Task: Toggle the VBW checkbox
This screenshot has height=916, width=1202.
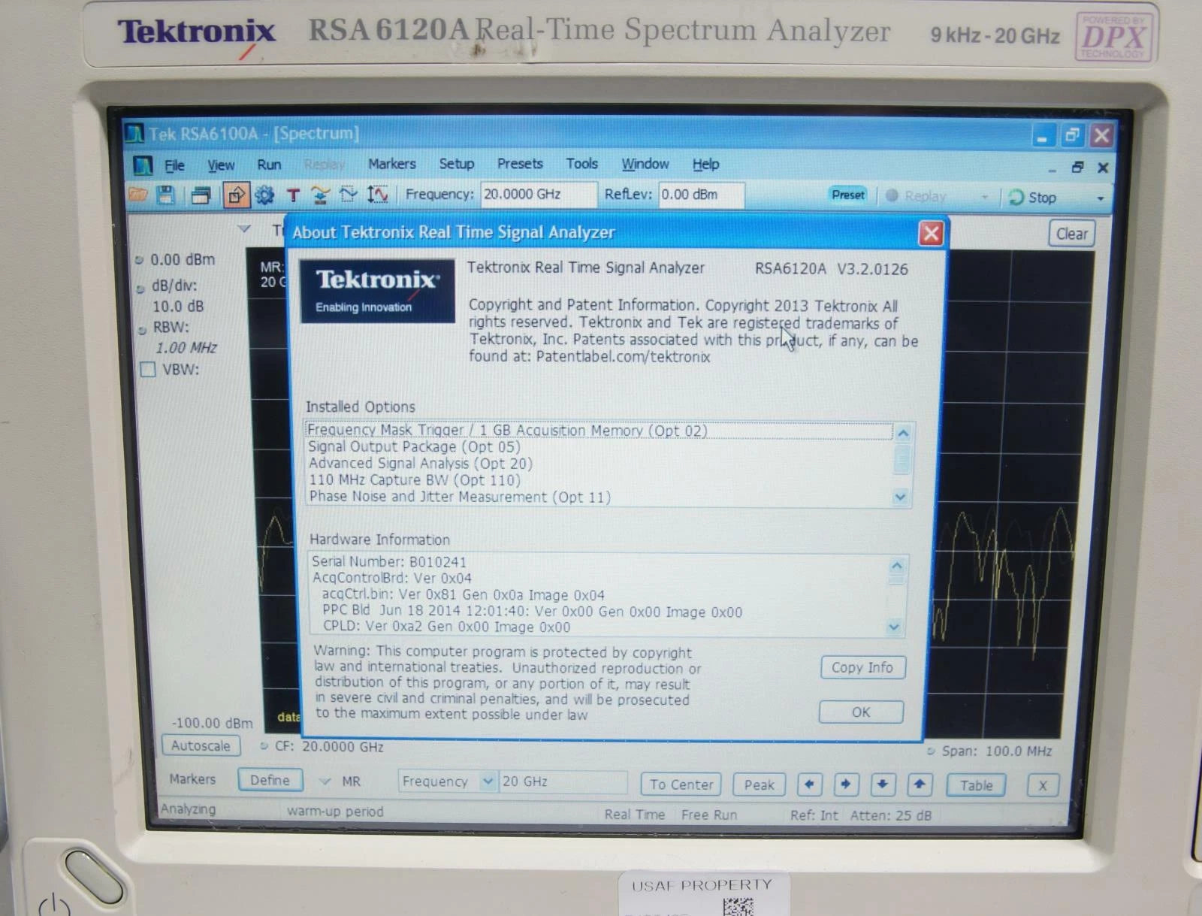Action: [148, 369]
